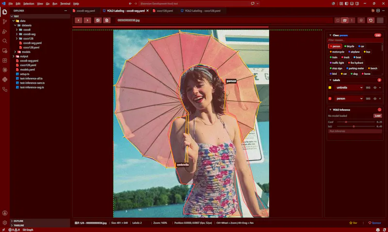Click the label file toolbar icon

(107, 20)
